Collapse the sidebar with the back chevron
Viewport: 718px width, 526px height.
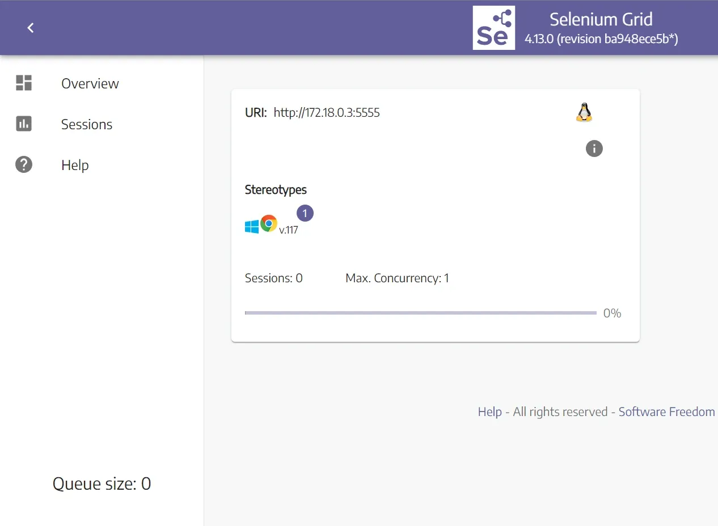tap(30, 27)
